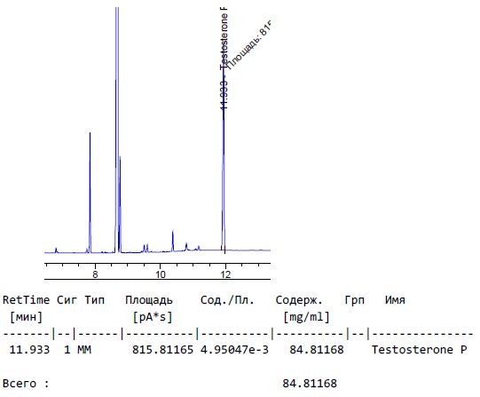Click the tall peak near 8.7 minutes
The height and width of the screenshot is (397, 480).
pyautogui.click(x=117, y=129)
